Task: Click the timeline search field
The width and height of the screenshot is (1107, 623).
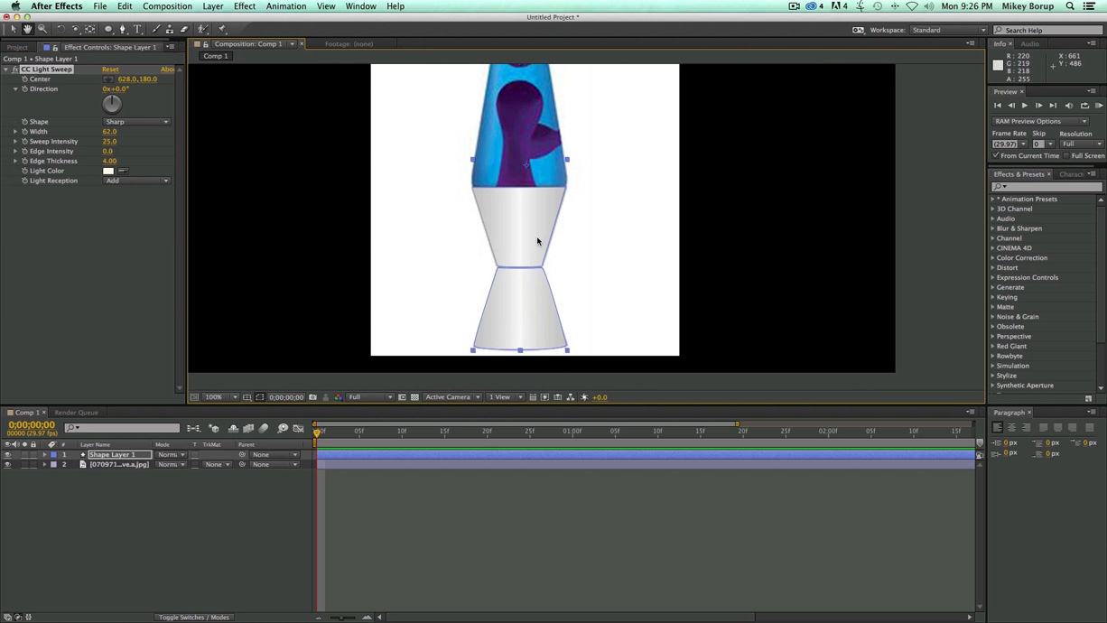Action: tap(122, 427)
